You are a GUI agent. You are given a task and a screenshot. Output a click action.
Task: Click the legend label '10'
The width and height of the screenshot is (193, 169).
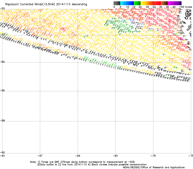(128, 7)
